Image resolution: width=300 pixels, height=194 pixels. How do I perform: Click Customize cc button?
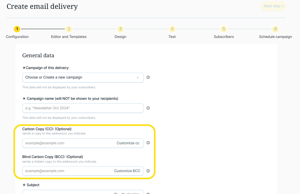coord(128,143)
